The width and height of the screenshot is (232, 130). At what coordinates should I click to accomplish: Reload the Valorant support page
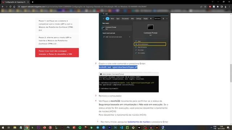coord(11,6)
